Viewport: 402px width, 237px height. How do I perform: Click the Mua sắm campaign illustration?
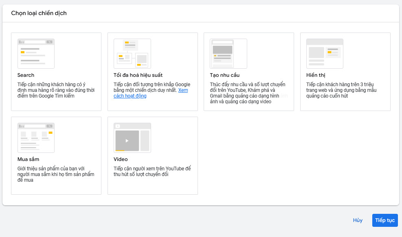coord(36,138)
